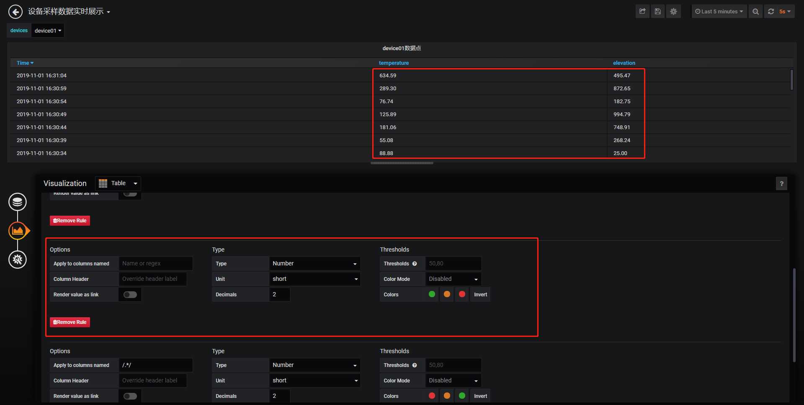Open the Type Number dropdown in bottom rule
Screen dimensions: 804x405
(315, 365)
